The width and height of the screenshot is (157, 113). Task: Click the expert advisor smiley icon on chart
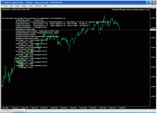[x=148, y=10]
